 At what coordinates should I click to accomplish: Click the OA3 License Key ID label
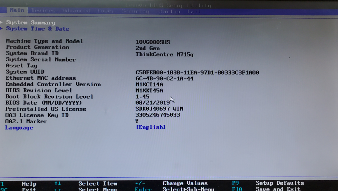click(x=37, y=115)
